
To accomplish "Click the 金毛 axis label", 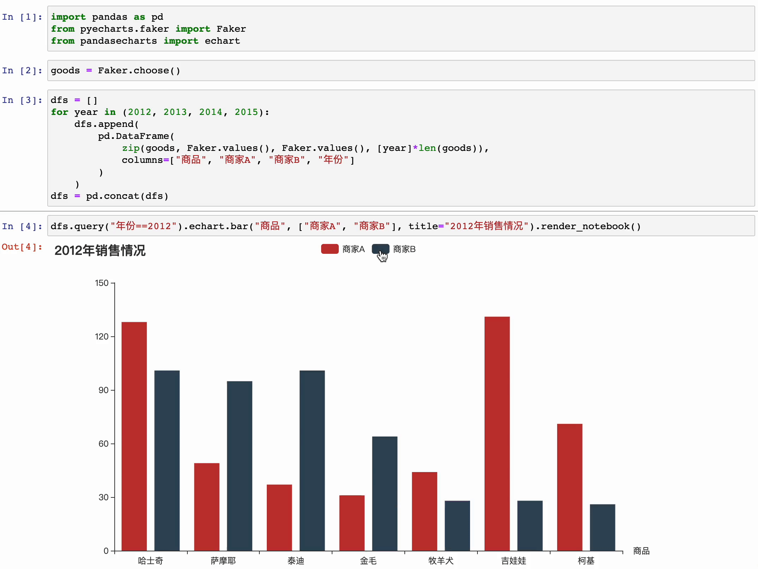I will [x=368, y=561].
